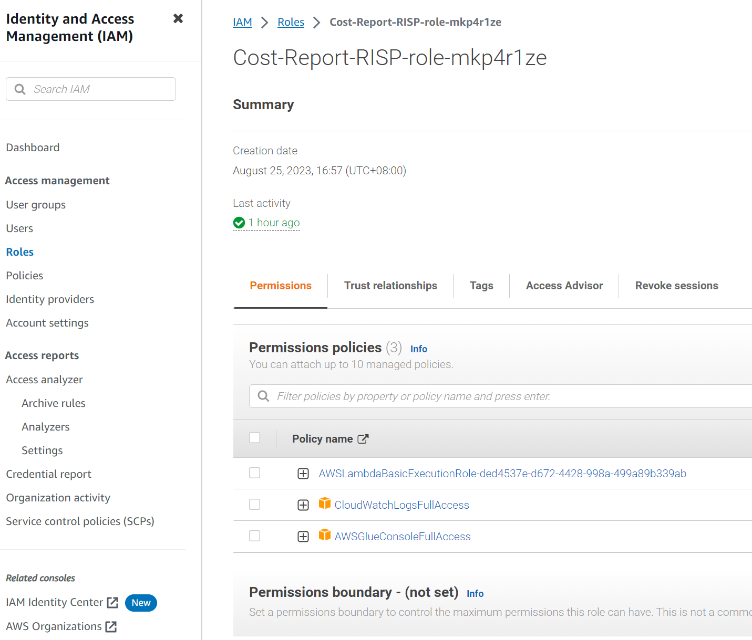This screenshot has width=752, height=640.
Task: Select Credential report in the sidebar
Action: 48,474
